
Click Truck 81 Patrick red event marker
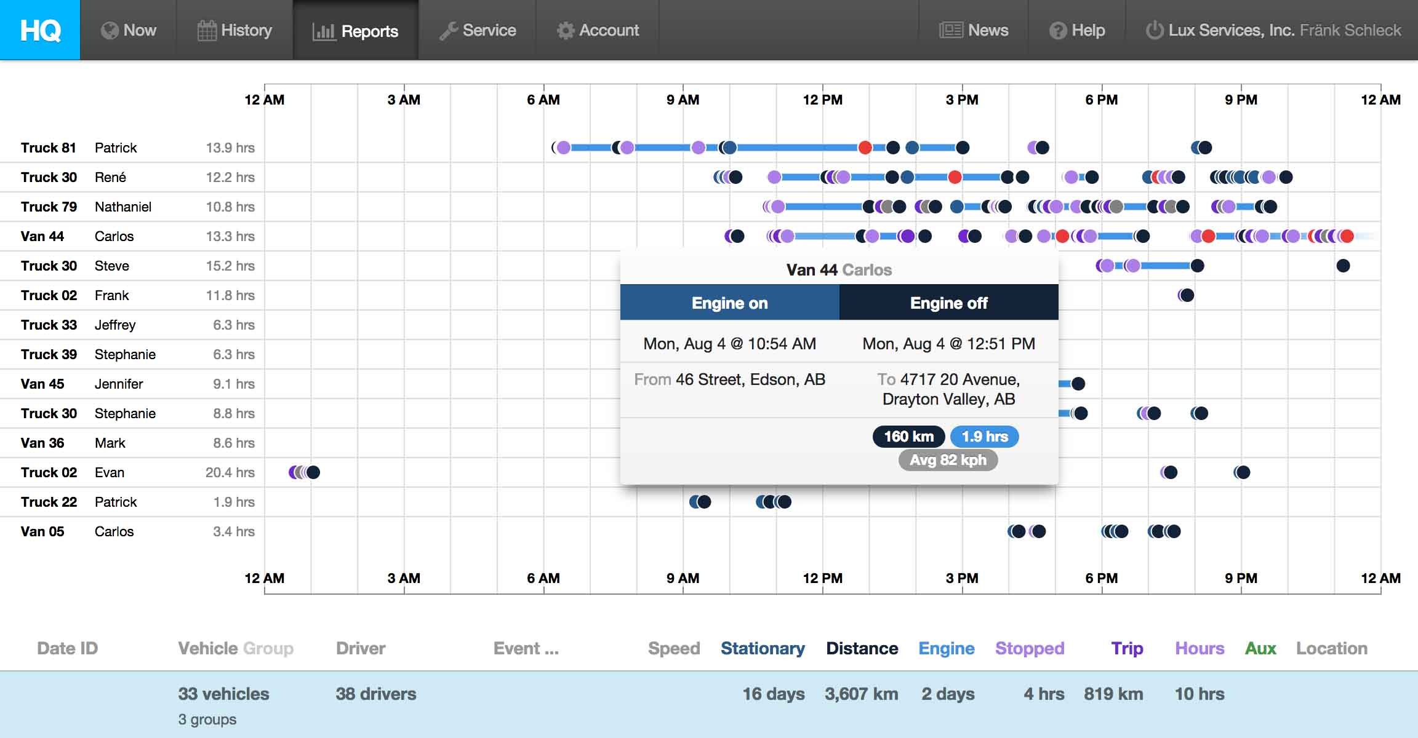click(x=865, y=148)
